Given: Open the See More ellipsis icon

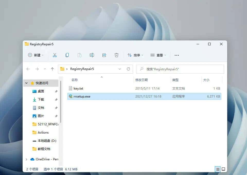Looking at the screenshot, I should tap(177, 55).
